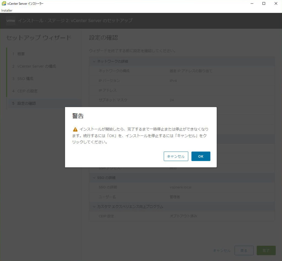Click the IPv4 value
The width and height of the screenshot is (282, 261).
coord(173,81)
